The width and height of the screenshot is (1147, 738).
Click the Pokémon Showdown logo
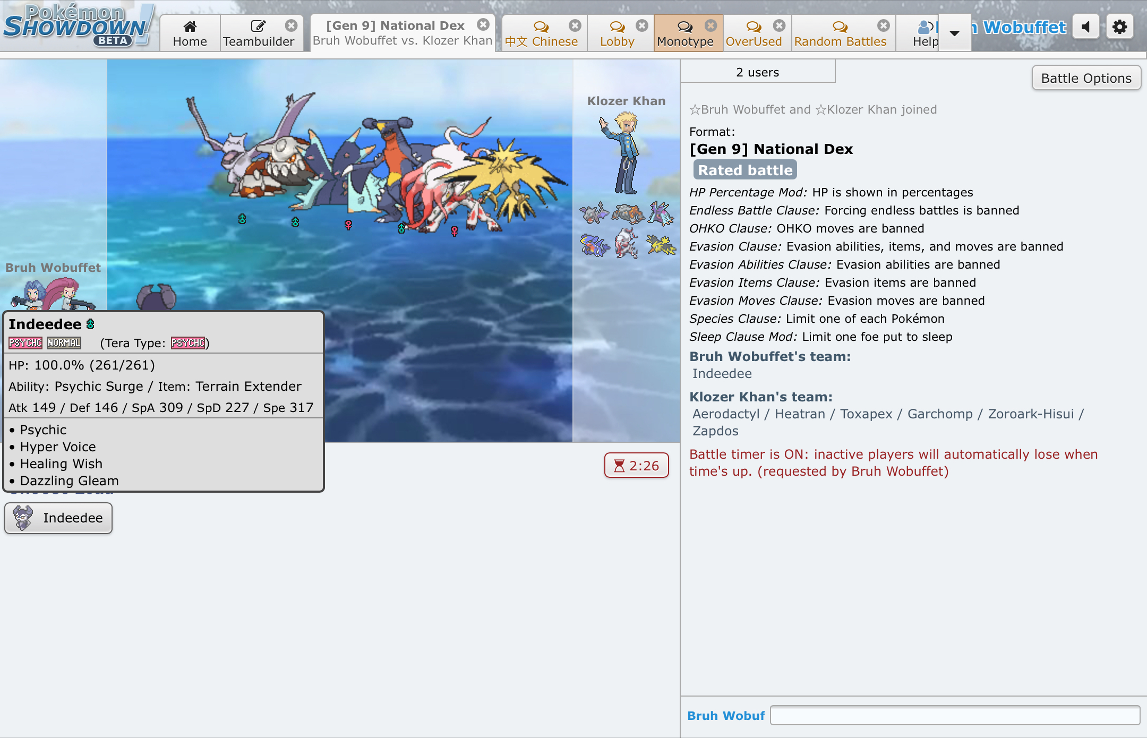pos(78,25)
